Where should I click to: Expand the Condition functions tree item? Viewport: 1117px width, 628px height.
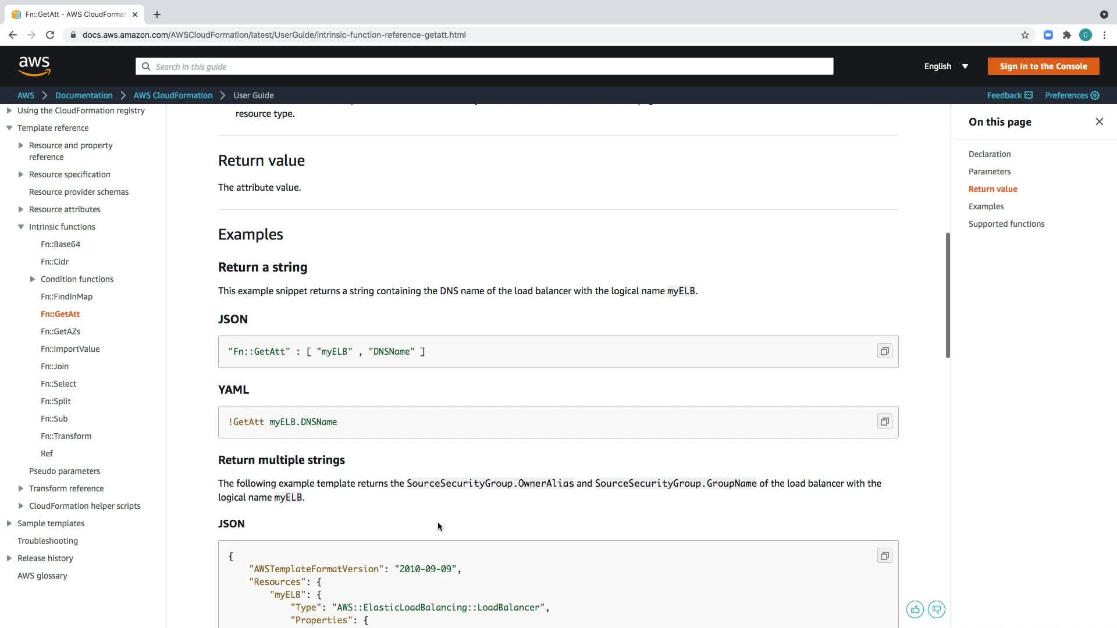[33, 279]
